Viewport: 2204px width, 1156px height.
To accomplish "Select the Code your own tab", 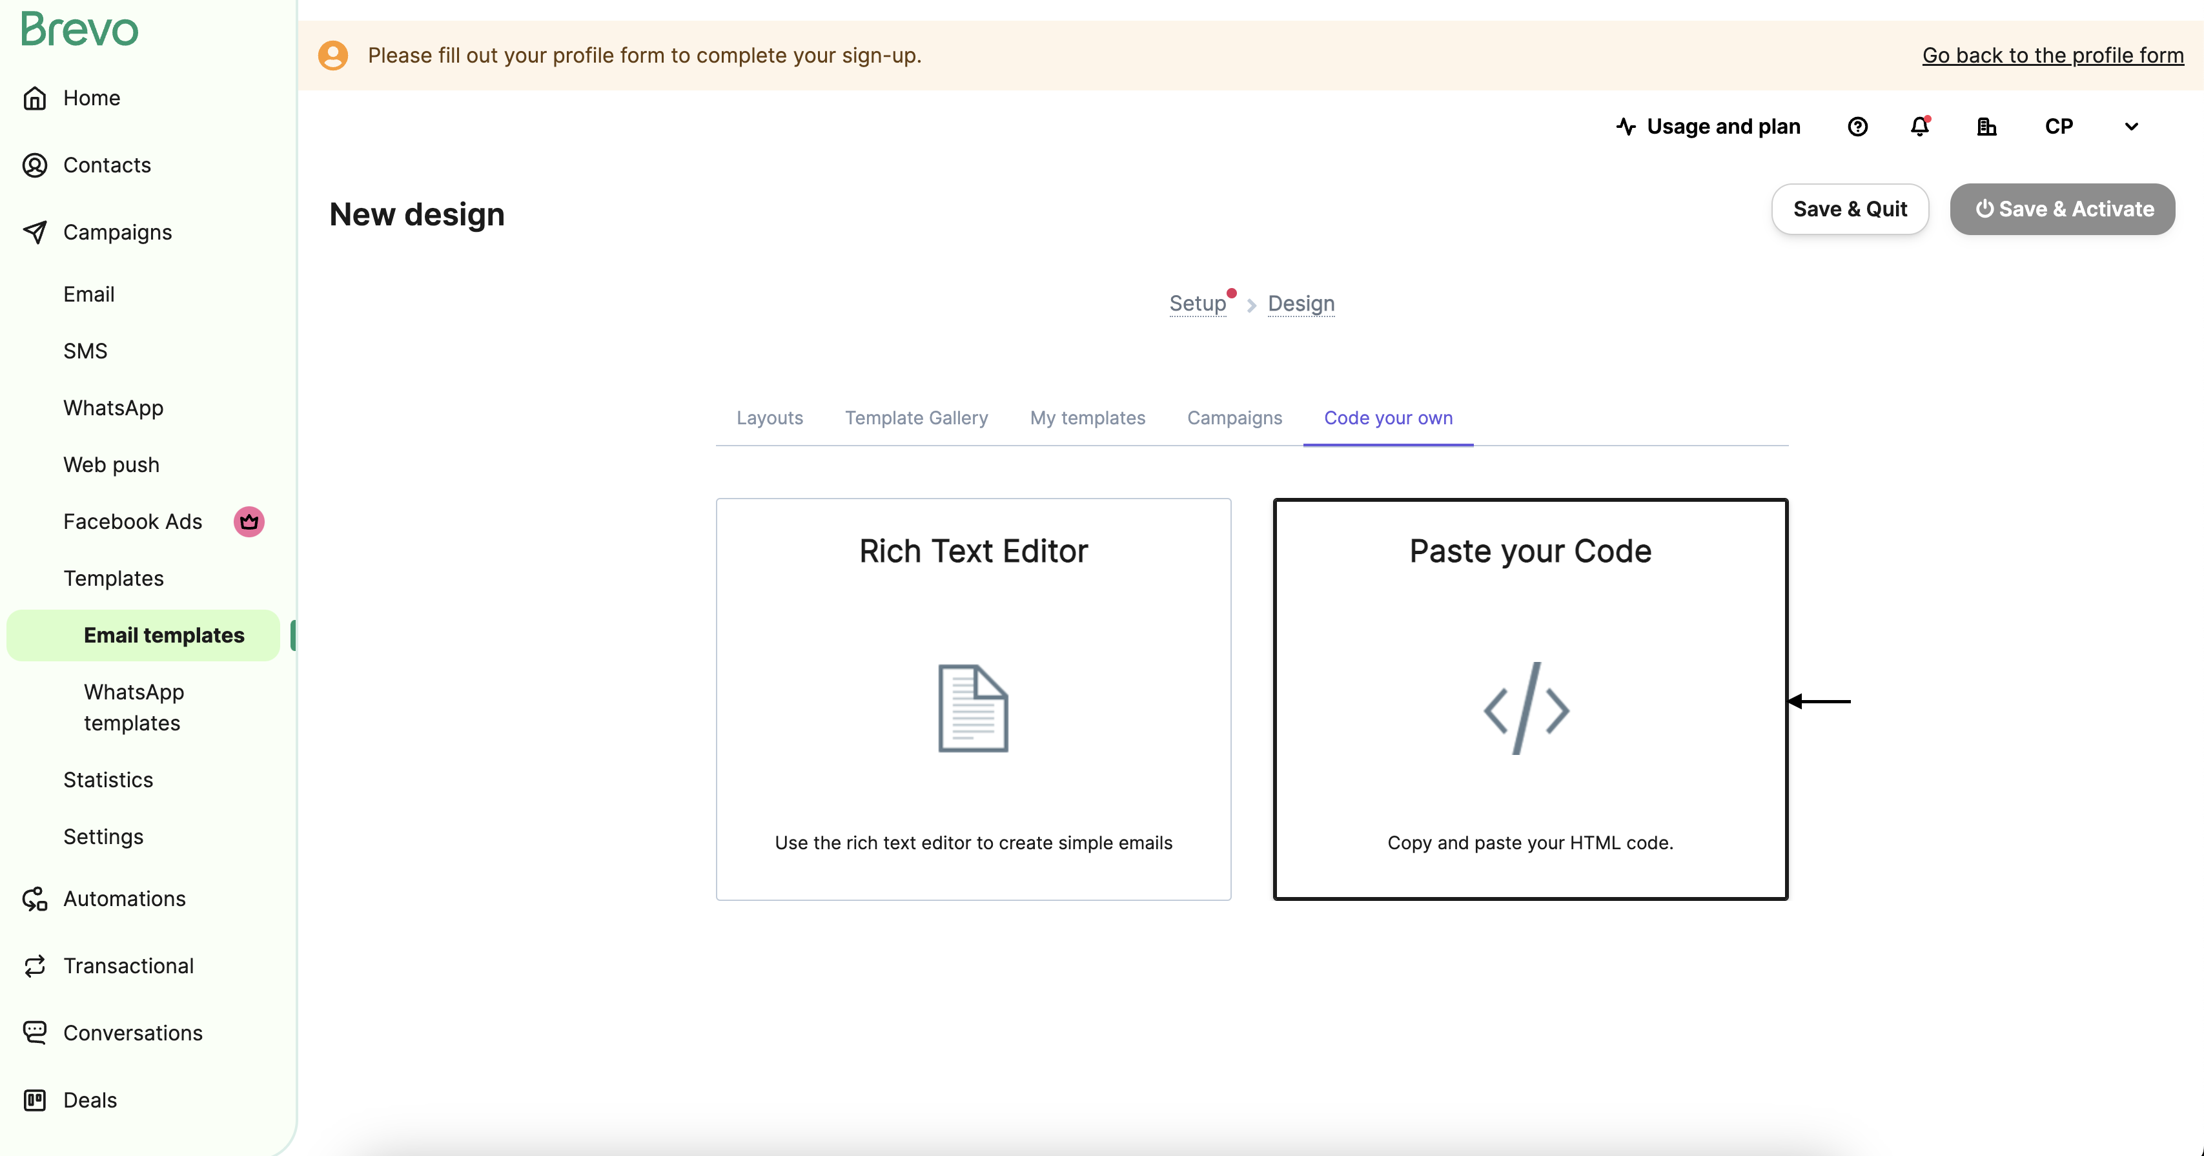I will pos(1388,418).
